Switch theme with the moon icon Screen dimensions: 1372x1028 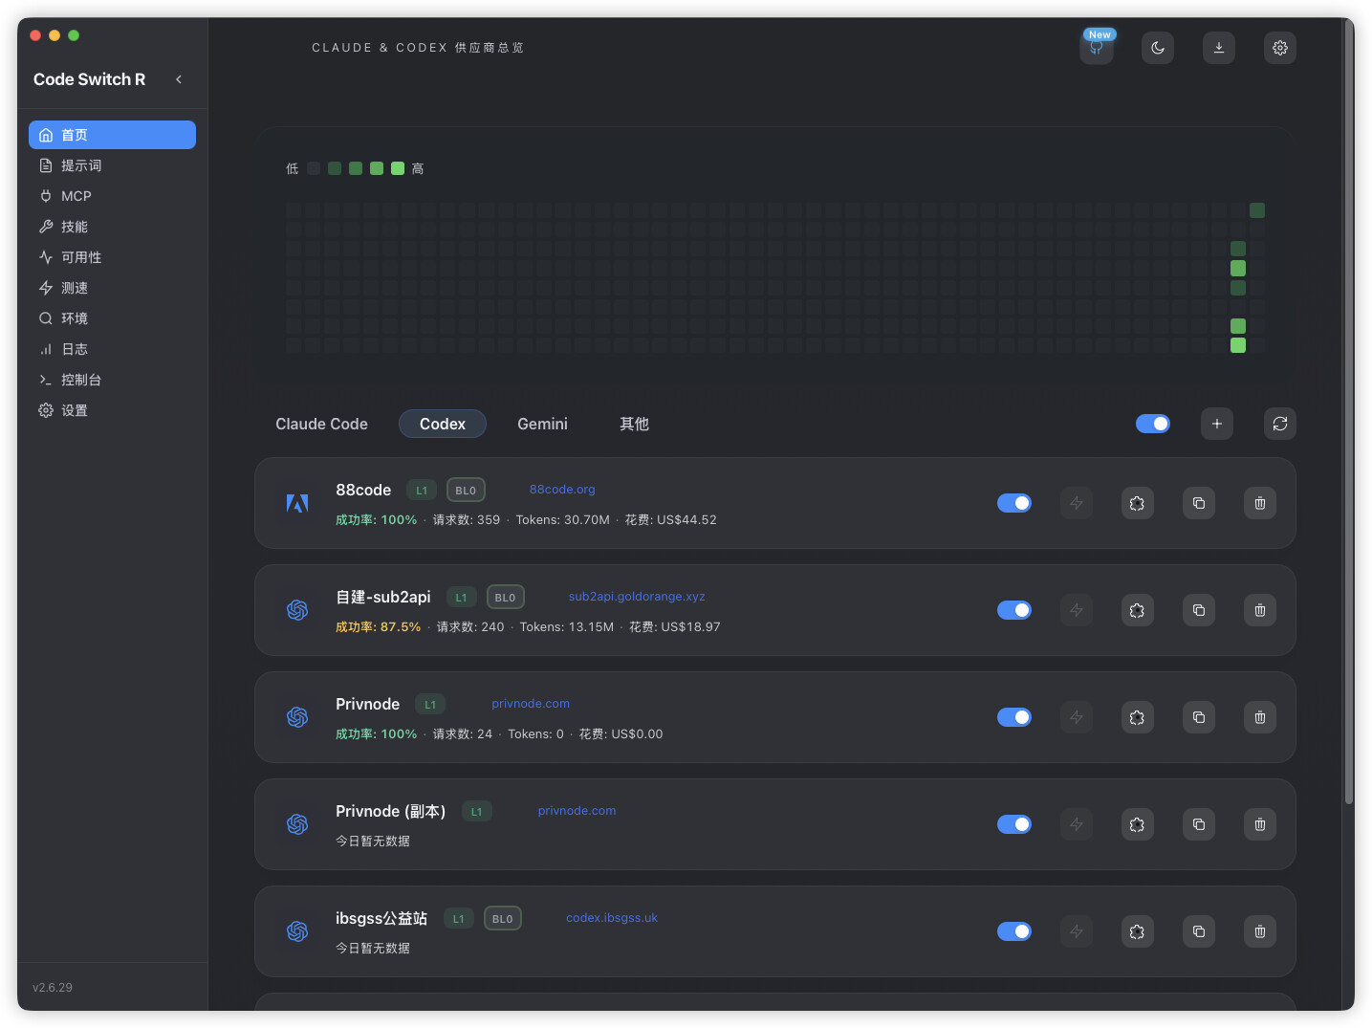(x=1158, y=48)
